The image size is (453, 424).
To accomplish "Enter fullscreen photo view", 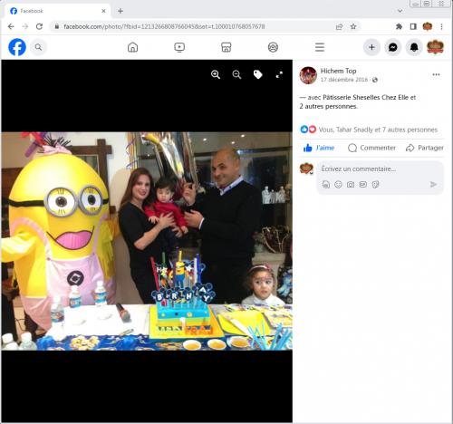I will [x=279, y=74].
